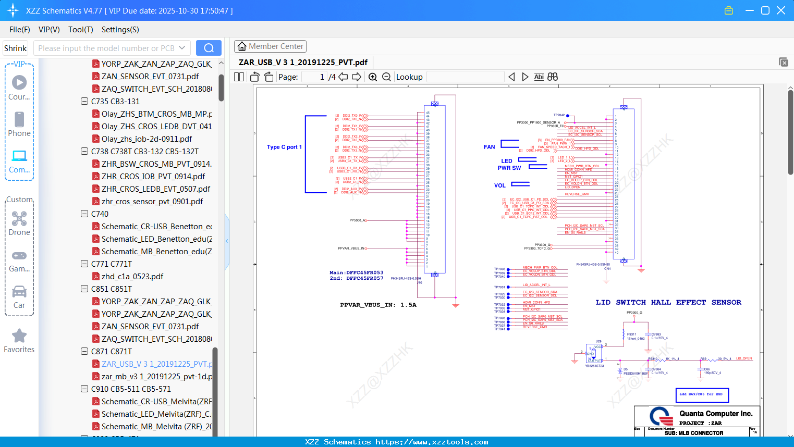The width and height of the screenshot is (794, 447).
Task: Open the model number dropdown arrow
Action: coord(182,48)
